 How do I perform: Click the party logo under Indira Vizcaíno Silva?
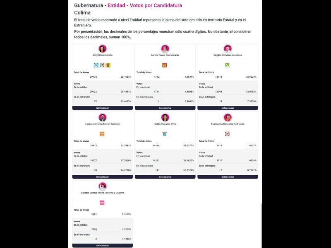[165, 134]
